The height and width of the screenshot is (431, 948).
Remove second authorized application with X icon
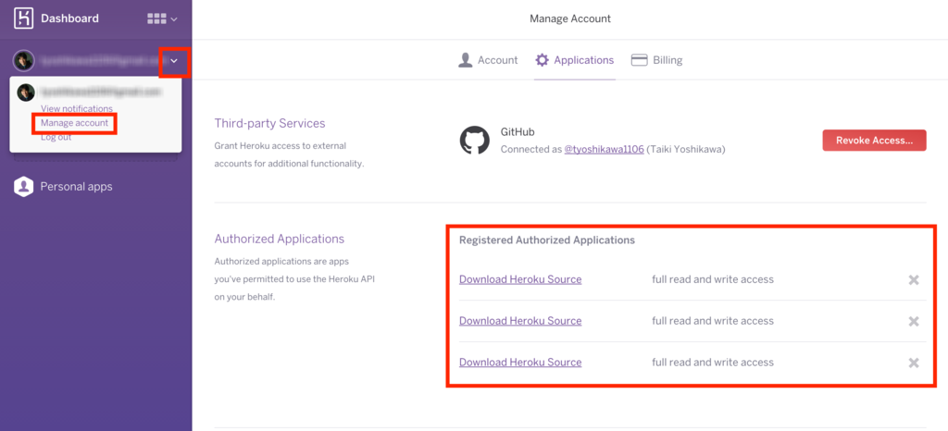914,321
